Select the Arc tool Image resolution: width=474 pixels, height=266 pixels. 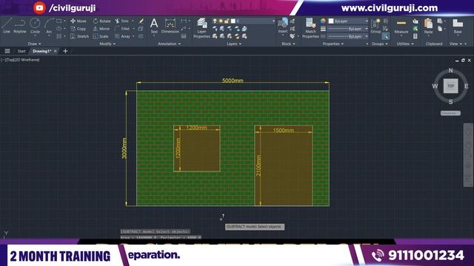click(49, 26)
